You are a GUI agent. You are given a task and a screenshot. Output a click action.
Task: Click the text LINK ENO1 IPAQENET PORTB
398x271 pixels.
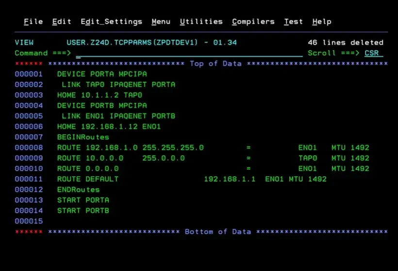pos(118,116)
